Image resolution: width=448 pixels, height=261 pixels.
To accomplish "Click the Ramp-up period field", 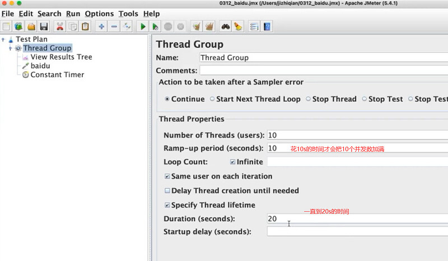I will pos(357,148).
